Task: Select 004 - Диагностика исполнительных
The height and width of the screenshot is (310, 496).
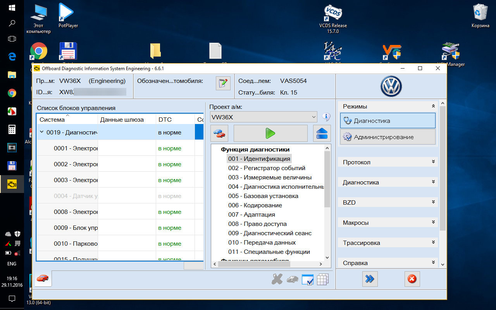Action: (x=276, y=186)
